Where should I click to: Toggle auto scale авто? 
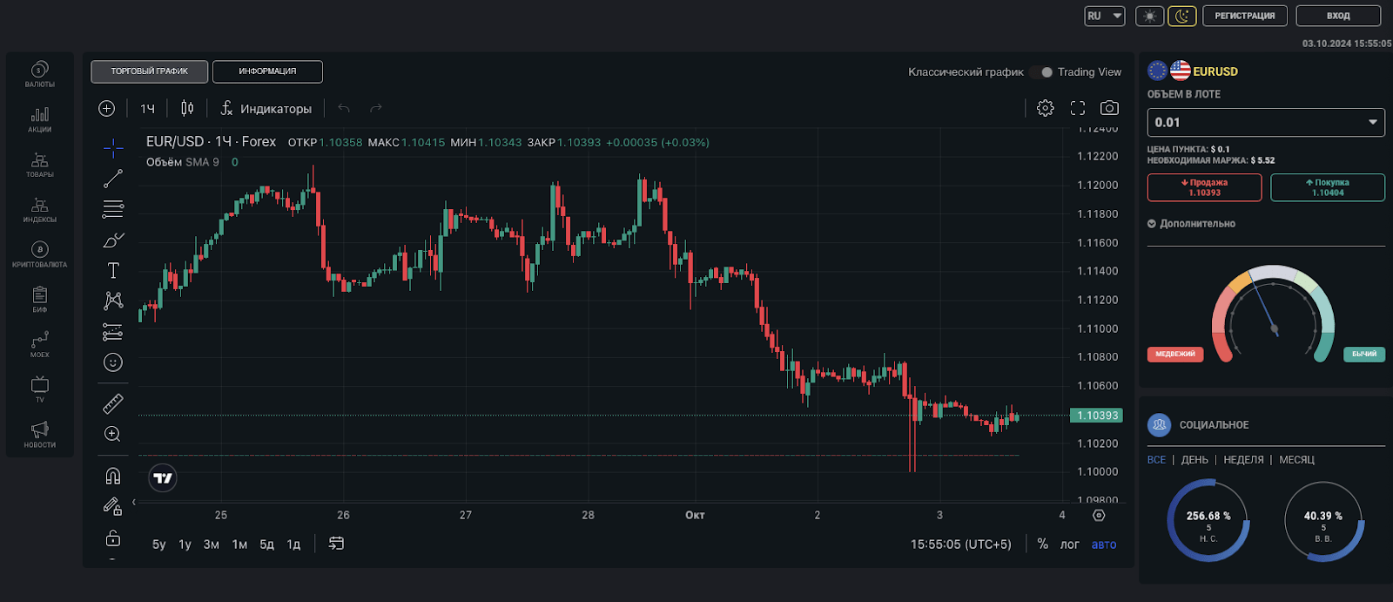click(x=1104, y=545)
